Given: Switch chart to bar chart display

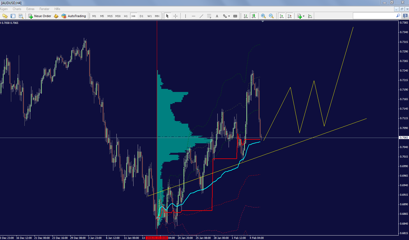Looking at the screenshot, I should pyautogui.click(x=246, y=16).
